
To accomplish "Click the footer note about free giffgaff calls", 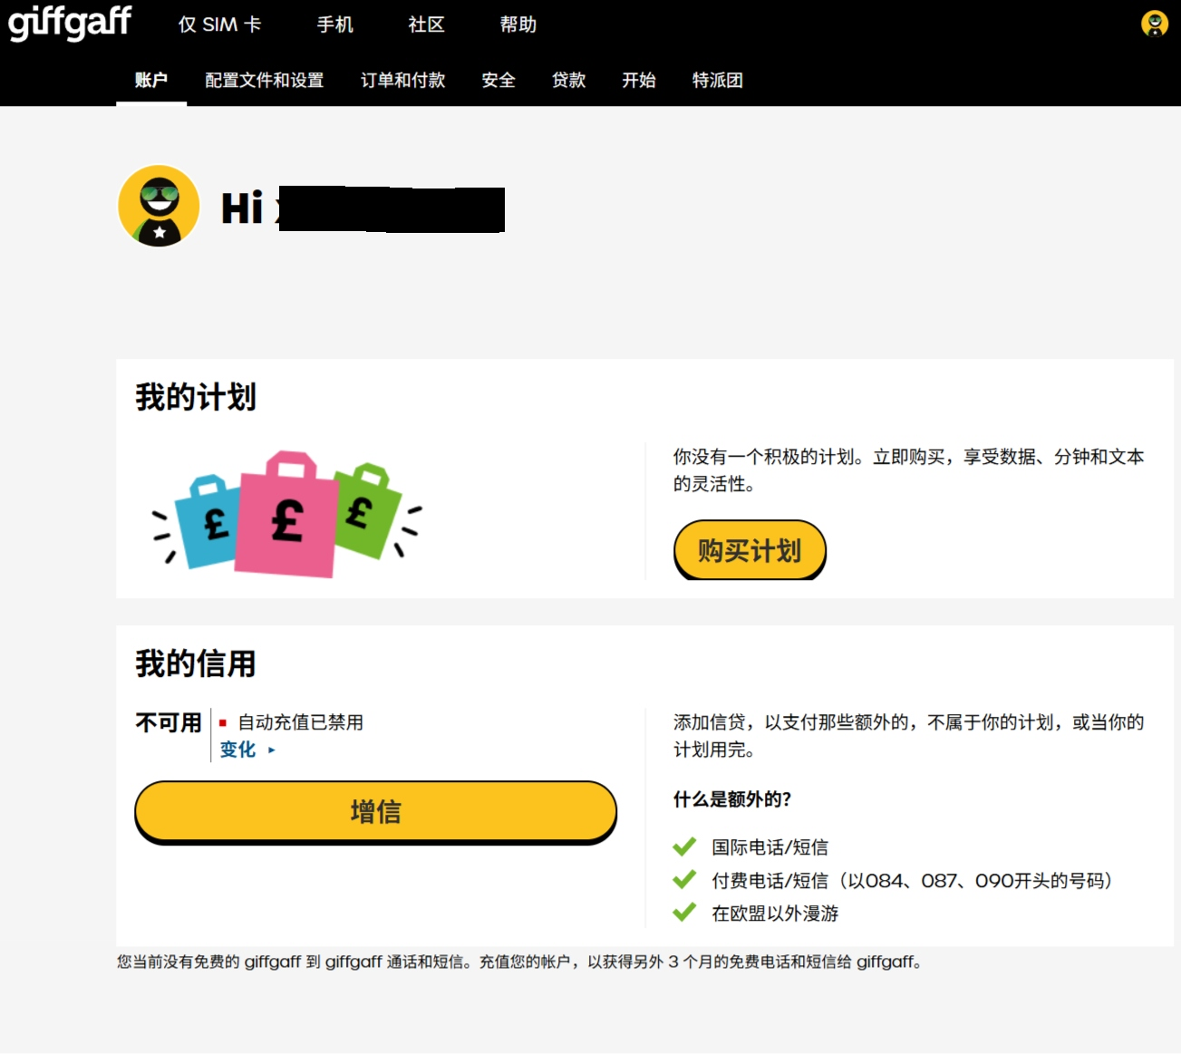I will [519, 962].
